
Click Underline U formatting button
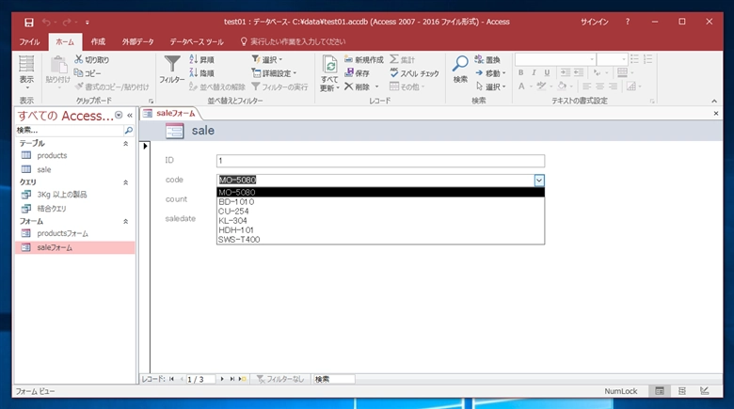click(547, 72)
